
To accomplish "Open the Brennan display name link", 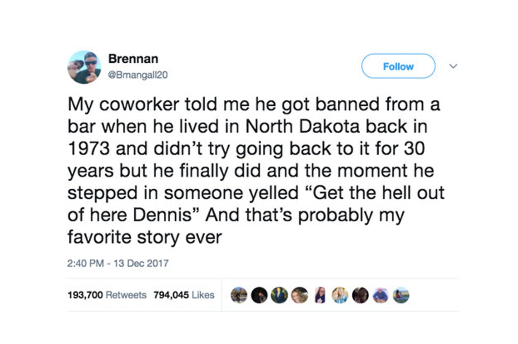I will pyautogui.click(x=133, y=59).
